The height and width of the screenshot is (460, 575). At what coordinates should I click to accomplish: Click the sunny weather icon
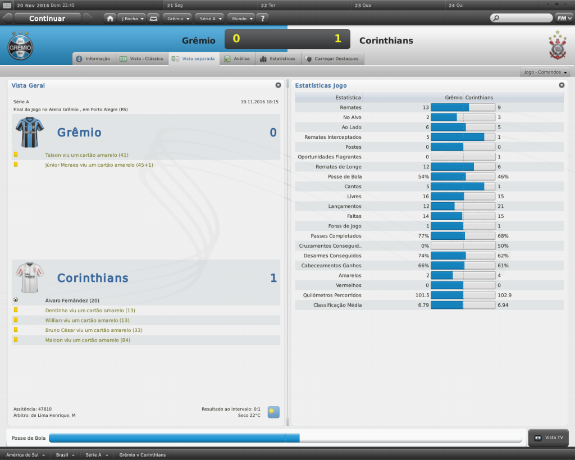273,412
